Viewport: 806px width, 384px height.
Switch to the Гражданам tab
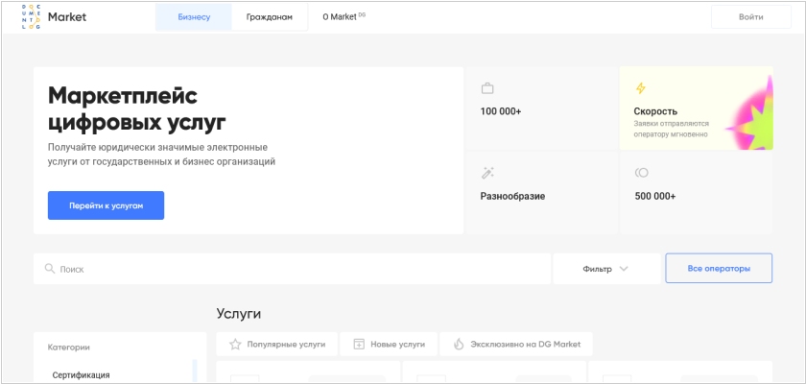pyautogui.click(x=270, y=17)
